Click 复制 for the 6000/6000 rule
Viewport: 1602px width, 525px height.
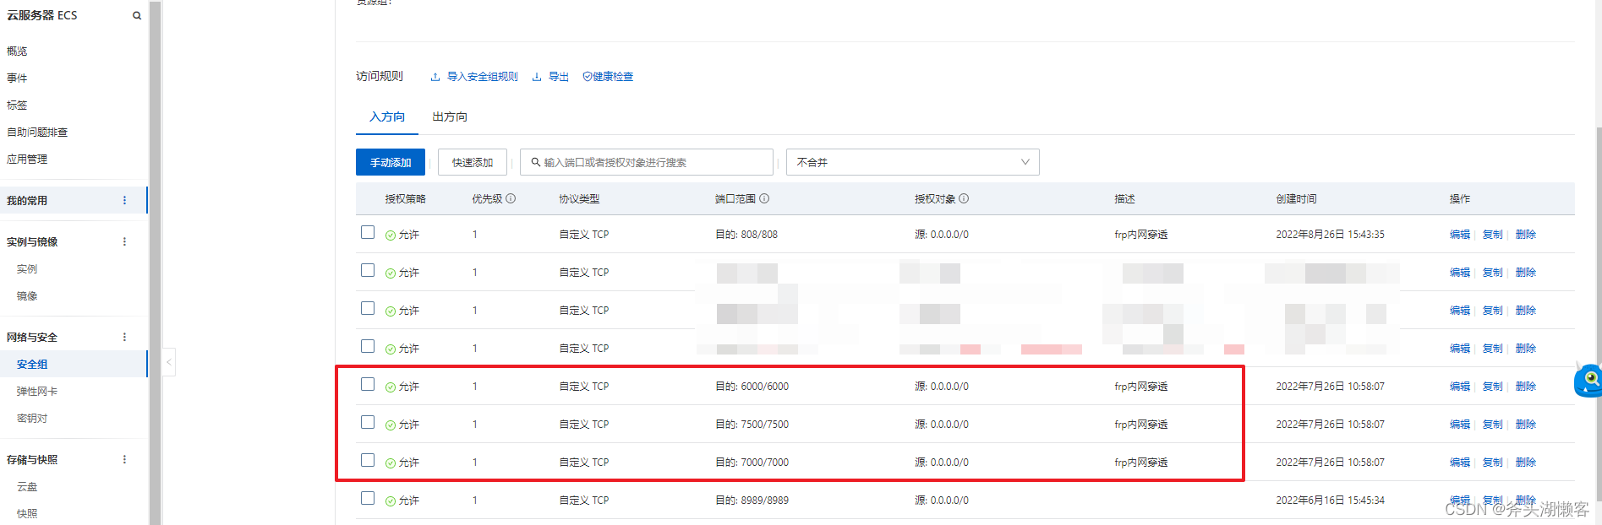tap(1493, 387)
